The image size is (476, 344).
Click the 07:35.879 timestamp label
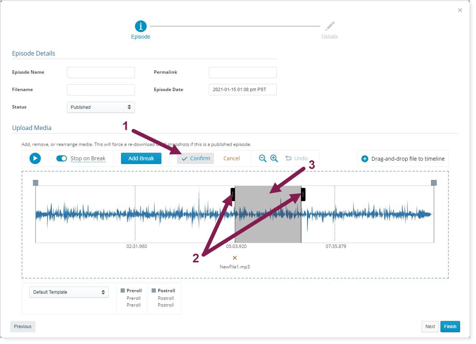336,246
